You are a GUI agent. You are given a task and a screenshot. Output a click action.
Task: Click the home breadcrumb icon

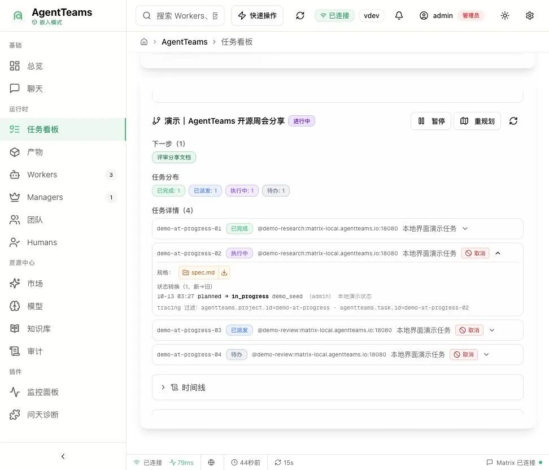(144, 42)
